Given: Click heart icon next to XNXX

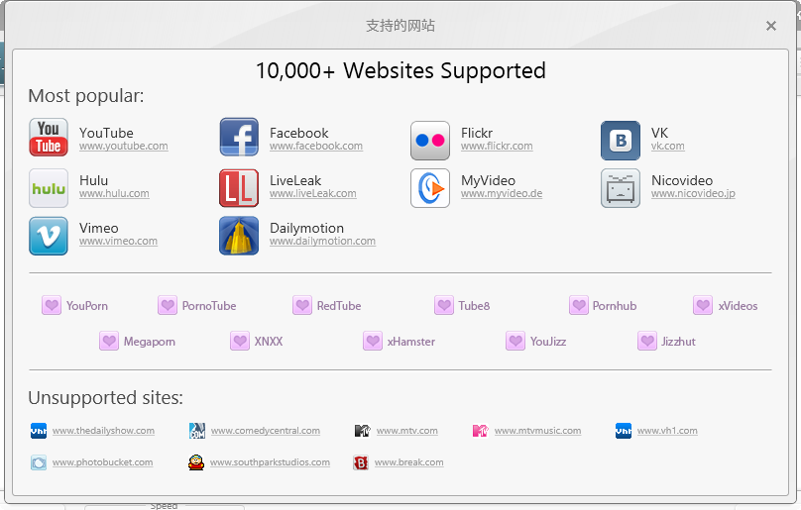Looking at the screenshot, I should [240, 341].
